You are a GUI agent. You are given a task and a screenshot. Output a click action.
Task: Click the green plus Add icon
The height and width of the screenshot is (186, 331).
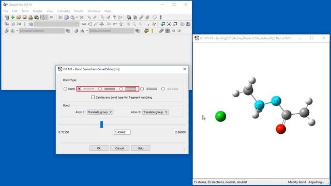(x=12, y=17)
